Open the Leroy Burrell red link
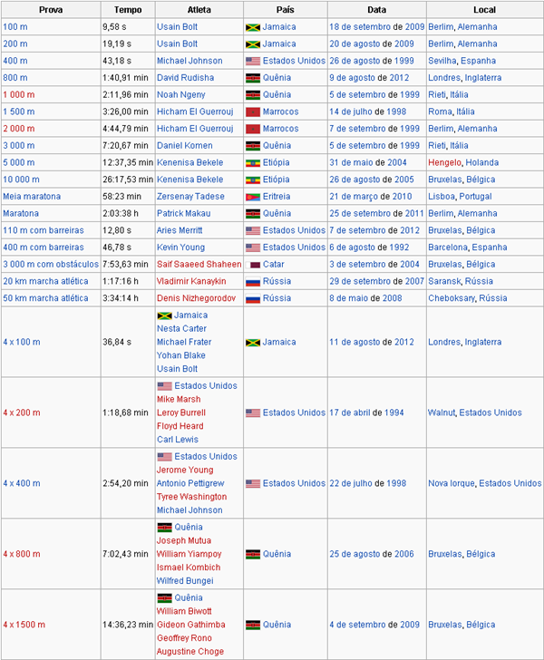The image size is (544, 660). point(181,412)
